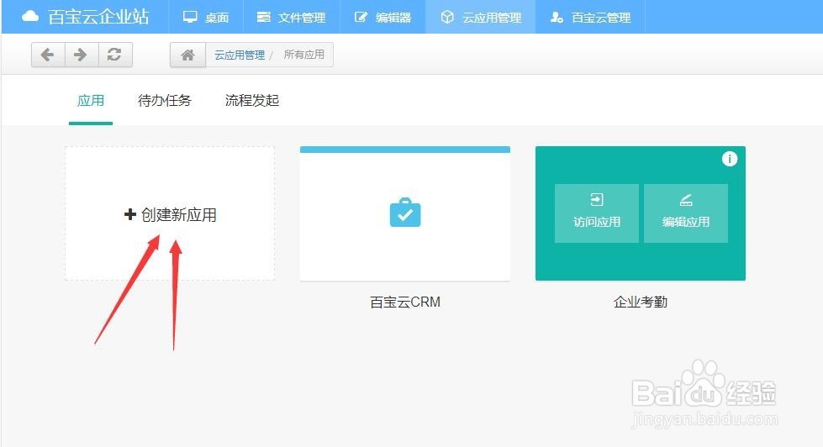
Task: Open the 百宝云CRM app card
Action: coord(404,213)
